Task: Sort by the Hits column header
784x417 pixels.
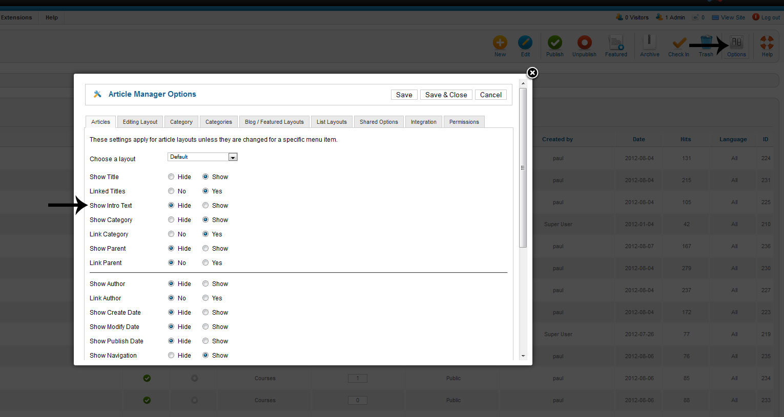Action: (x=686, y=139)
